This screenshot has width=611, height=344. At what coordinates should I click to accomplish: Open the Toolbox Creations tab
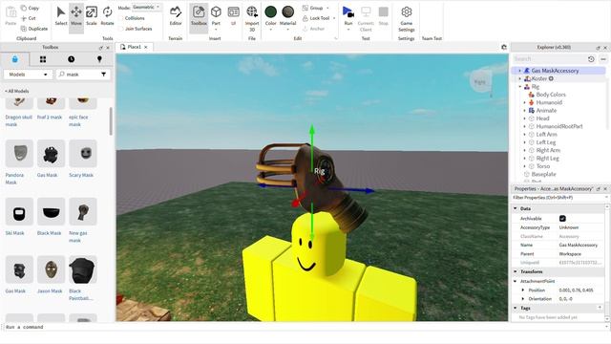click(99, 59)
